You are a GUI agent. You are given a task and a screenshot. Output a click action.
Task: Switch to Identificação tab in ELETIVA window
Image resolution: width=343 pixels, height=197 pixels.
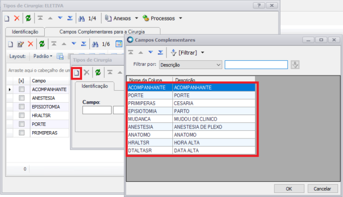click(25, 32)
